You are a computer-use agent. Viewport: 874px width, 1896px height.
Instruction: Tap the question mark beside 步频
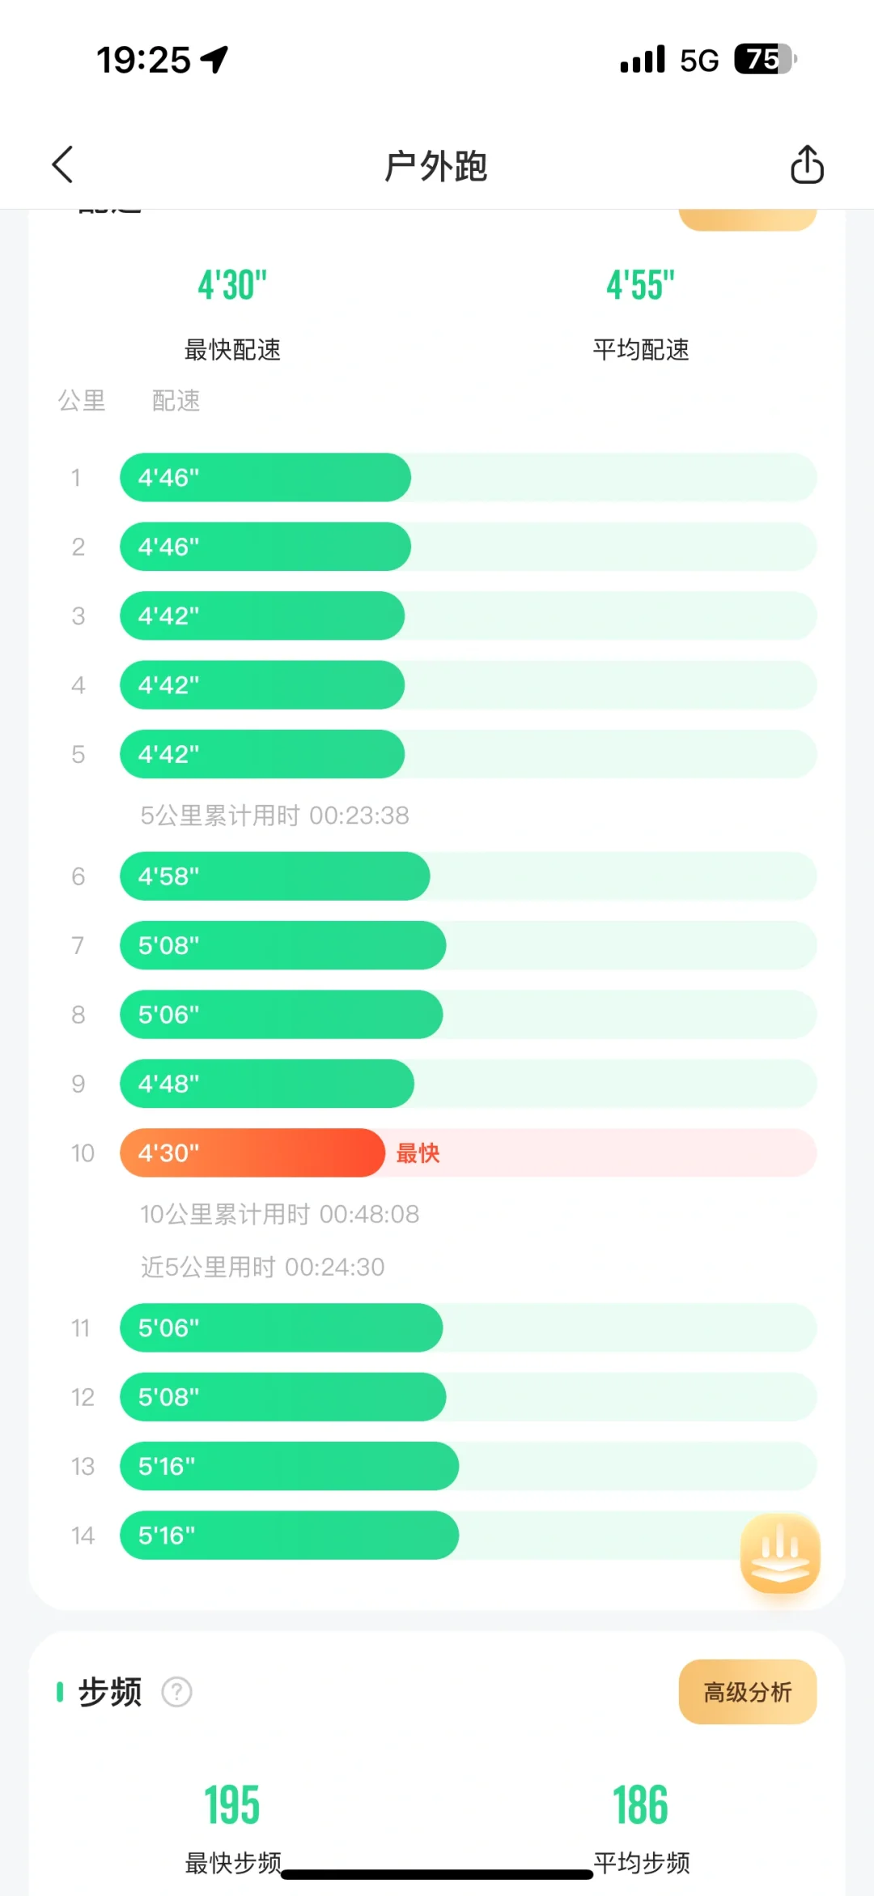click(x=176, y=1692)
